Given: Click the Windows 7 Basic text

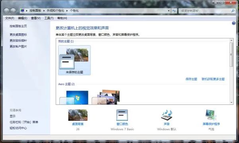Looking at the screenshot, I should tap(122, 129).
